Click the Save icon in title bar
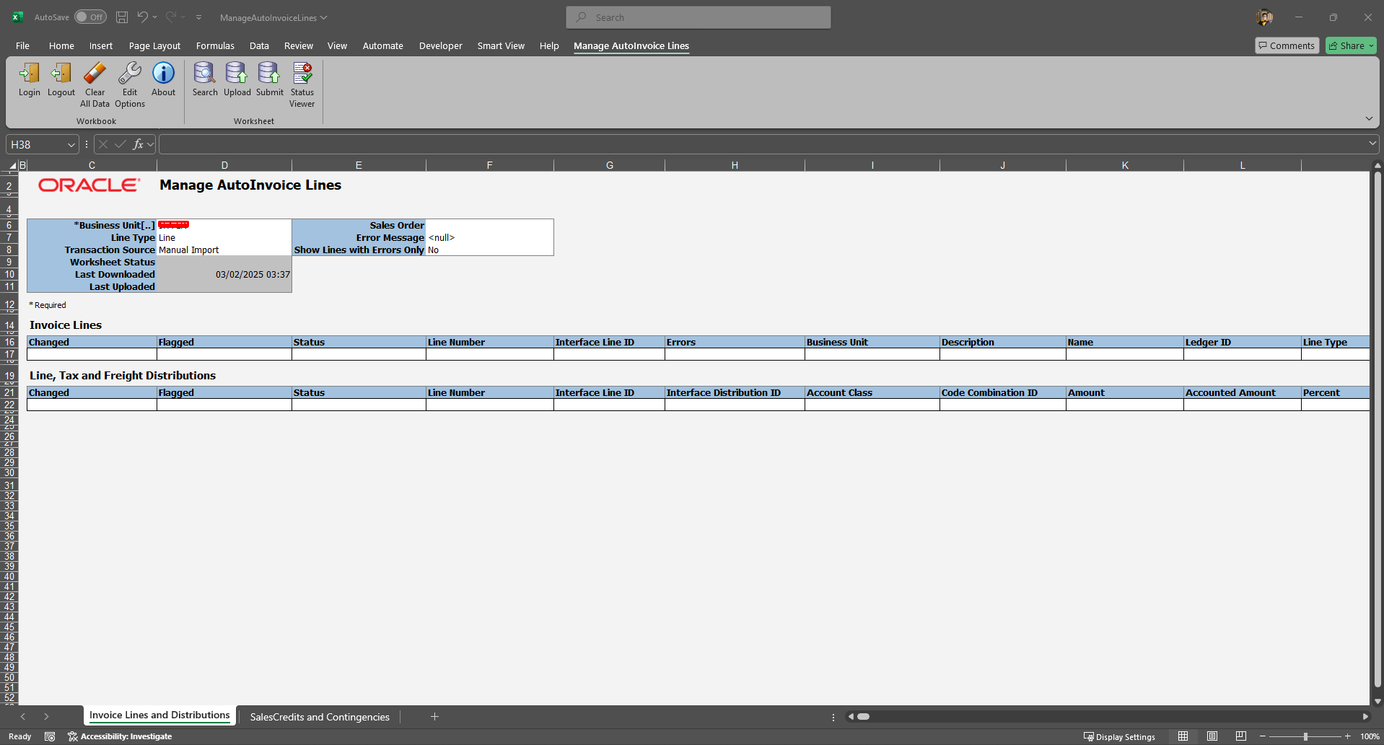This screenshot has width=1384, height=745. [x=122, y=17]
